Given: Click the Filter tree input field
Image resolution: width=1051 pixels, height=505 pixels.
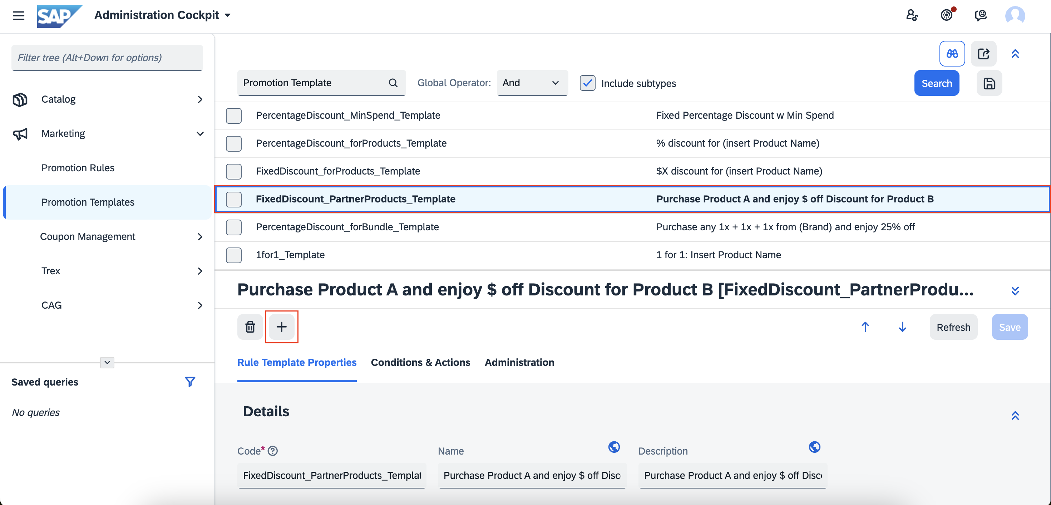Looking at the screenshot, I should pos(107,58).
